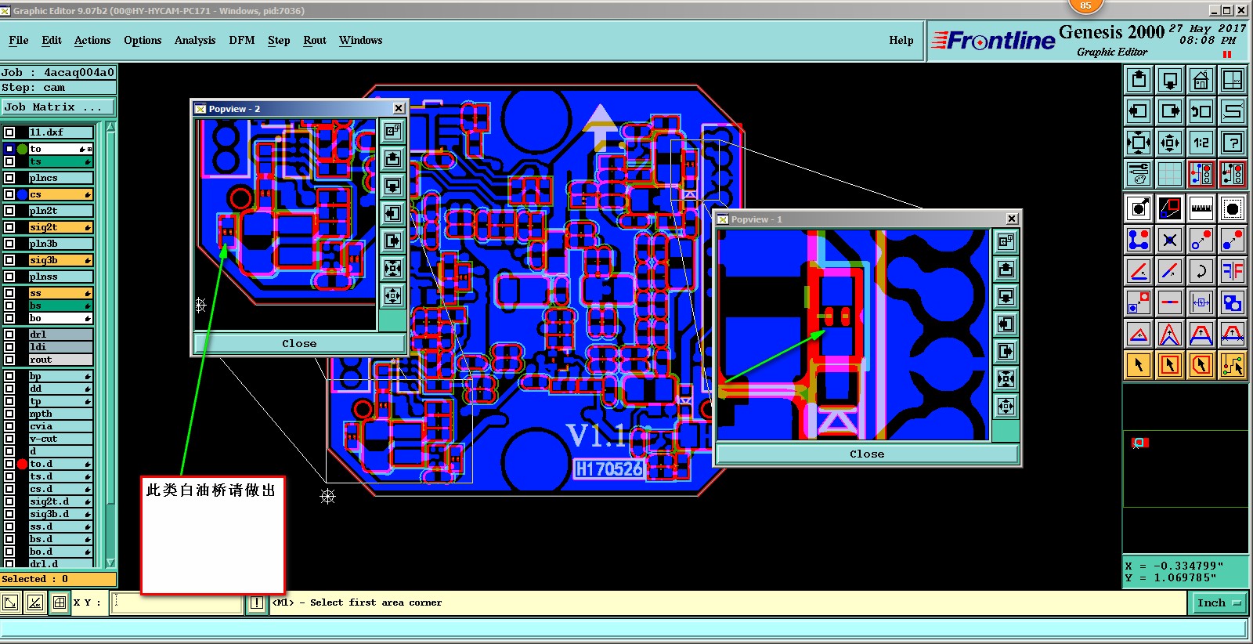The height and width of the screenshot is (644, 1253).
Task: Click pan up icon in Popview-2
Action: pos(393,159)
